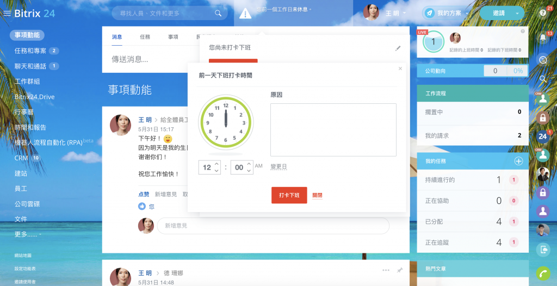Close the clock-out time dialog with X
The height and width of the screenshot is (286, 557).
[400, 69]
